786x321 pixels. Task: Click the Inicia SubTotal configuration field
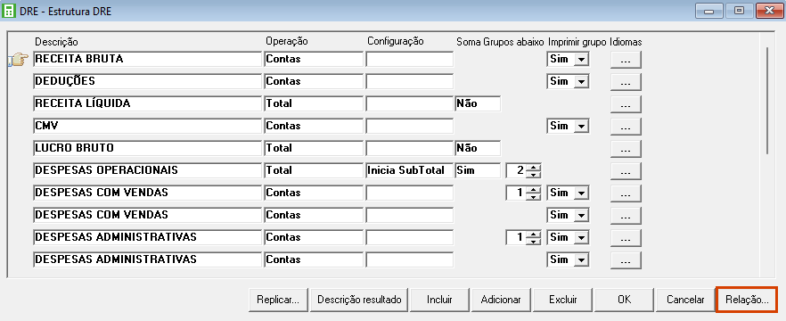click(x=410, y=170)
